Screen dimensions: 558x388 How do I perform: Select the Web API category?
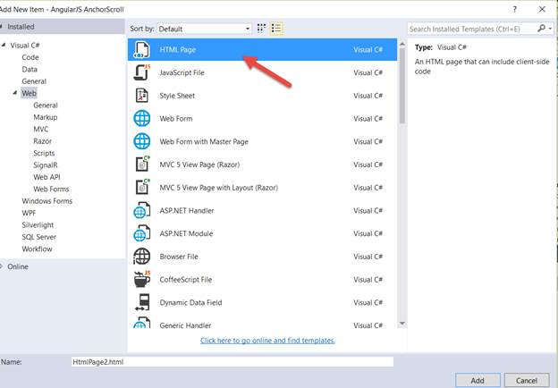(47, 177)
